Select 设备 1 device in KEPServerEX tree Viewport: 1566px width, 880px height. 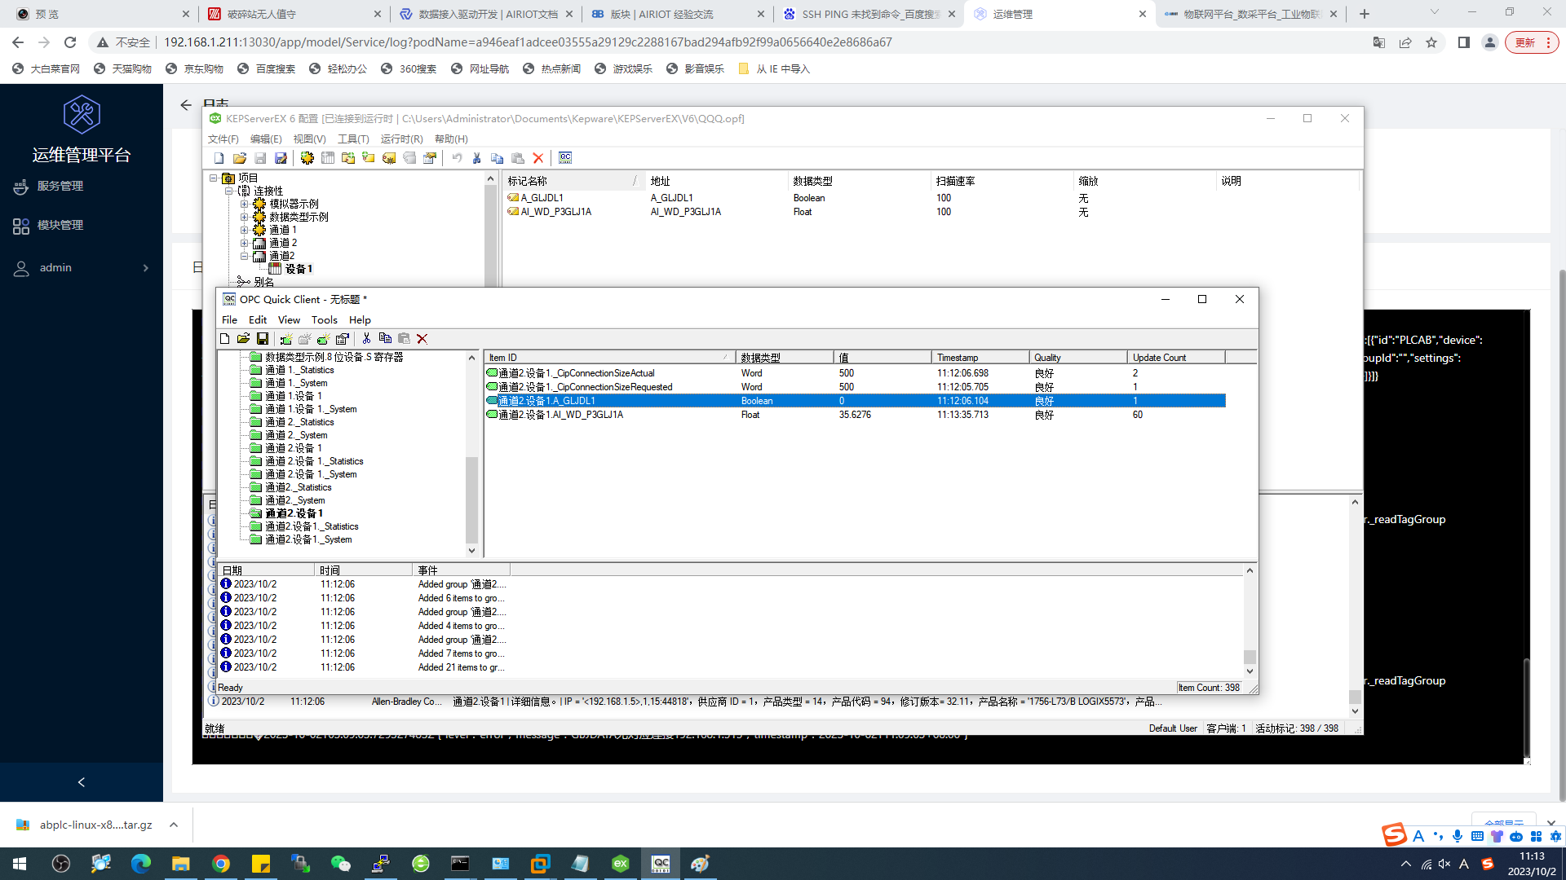(x=299, y=269)
